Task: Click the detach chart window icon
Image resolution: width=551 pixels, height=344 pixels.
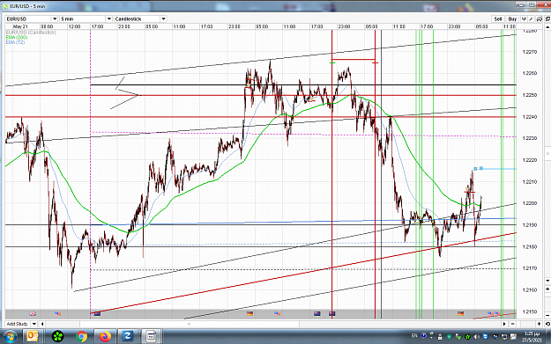Action: pyautogui.click(x=547, y=19)
